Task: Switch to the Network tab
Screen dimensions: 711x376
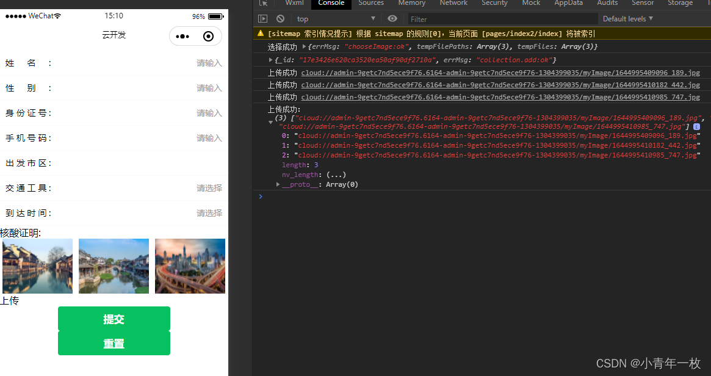Action: tap(453, 3)
